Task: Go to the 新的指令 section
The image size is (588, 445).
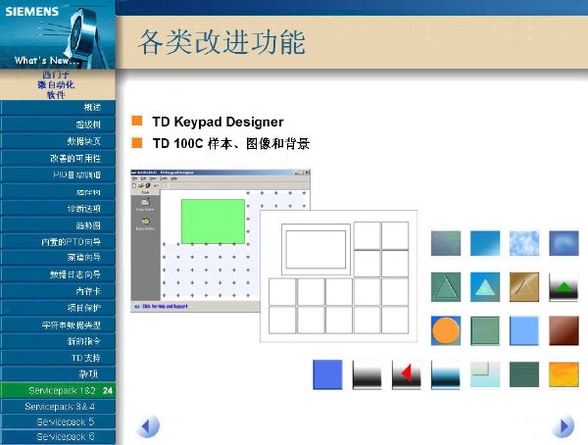Action: coord(58,341)
